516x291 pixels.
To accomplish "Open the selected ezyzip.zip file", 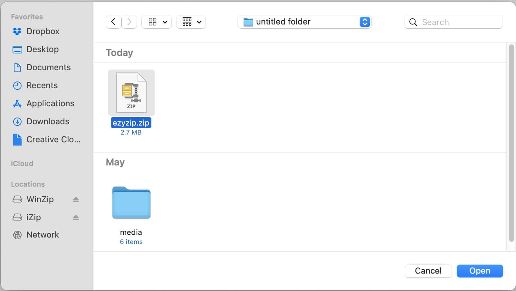I will click(x=479, y=271).
